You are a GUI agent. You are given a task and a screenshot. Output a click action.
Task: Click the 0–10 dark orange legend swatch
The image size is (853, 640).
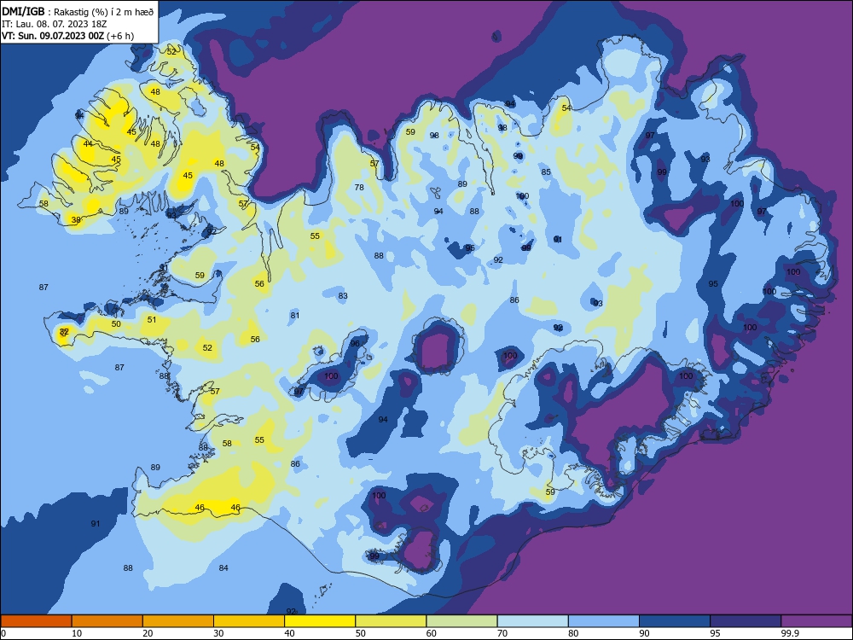coord(36,621)
